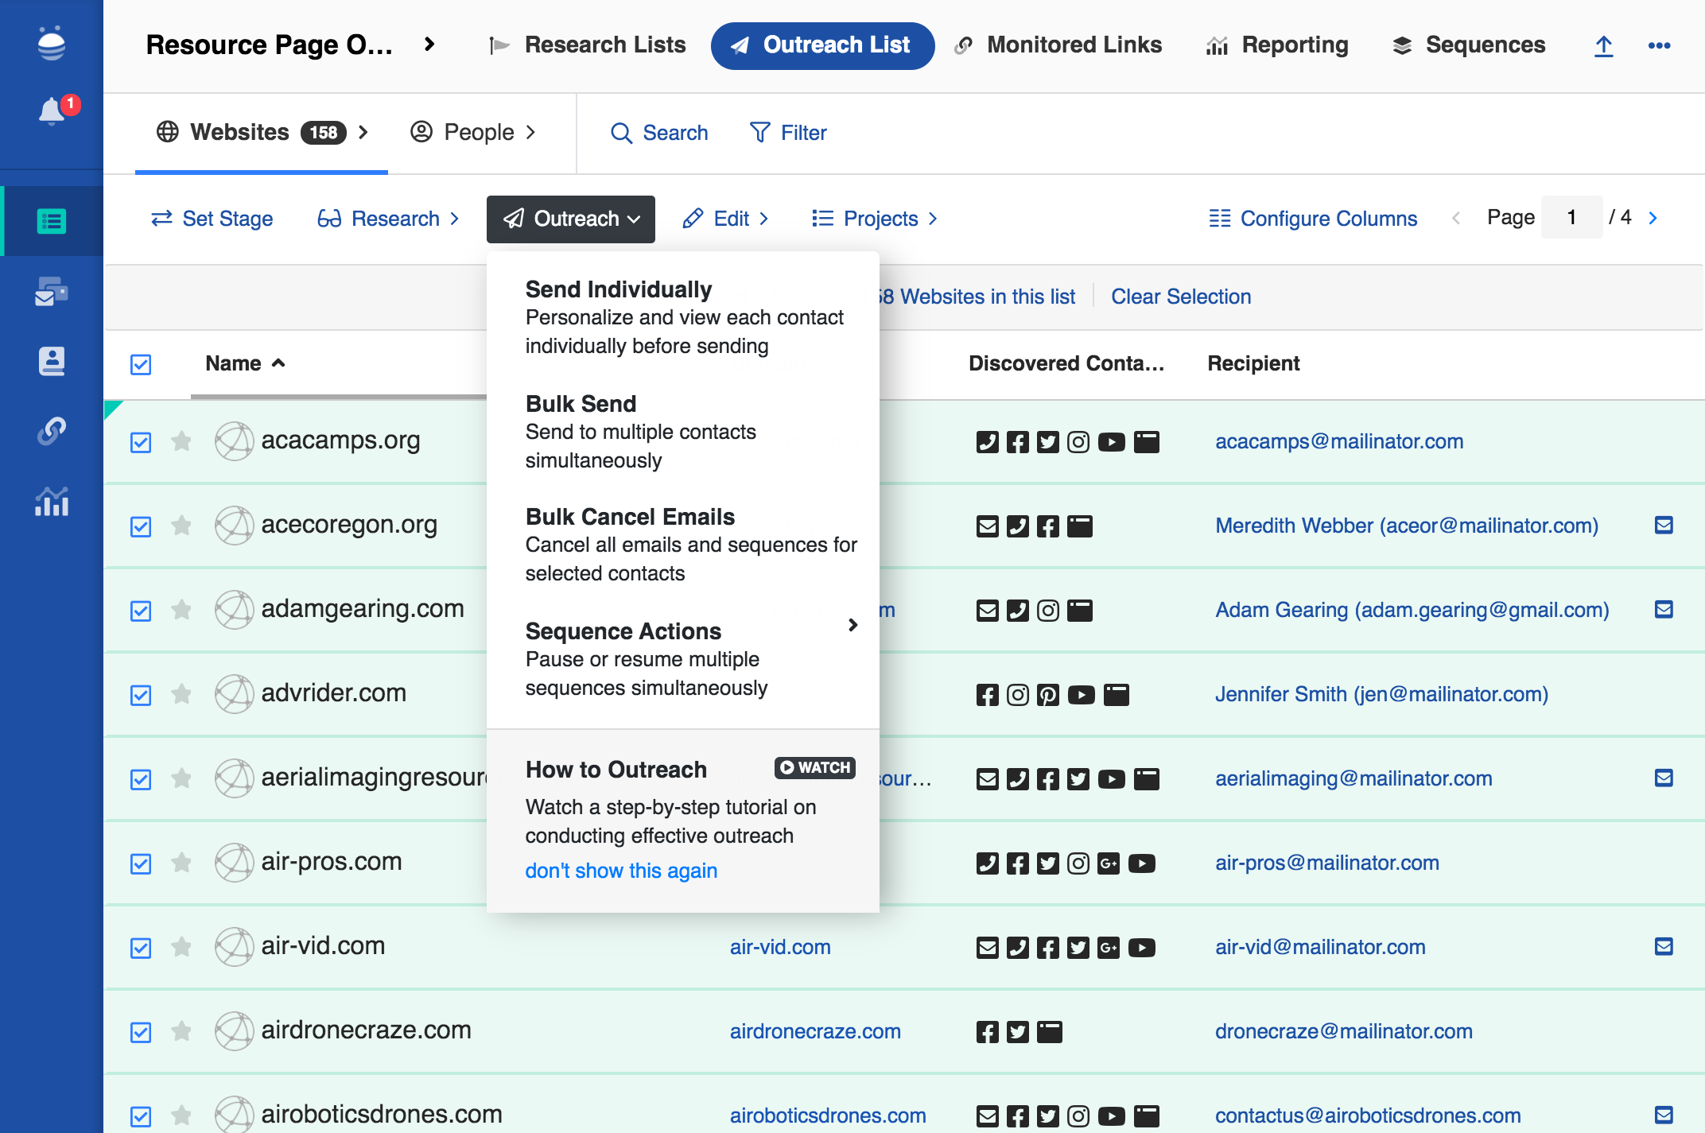Click the upload arrow icon
The height and width of the screenshot is (1133, 1705).
click(1603, 46)
